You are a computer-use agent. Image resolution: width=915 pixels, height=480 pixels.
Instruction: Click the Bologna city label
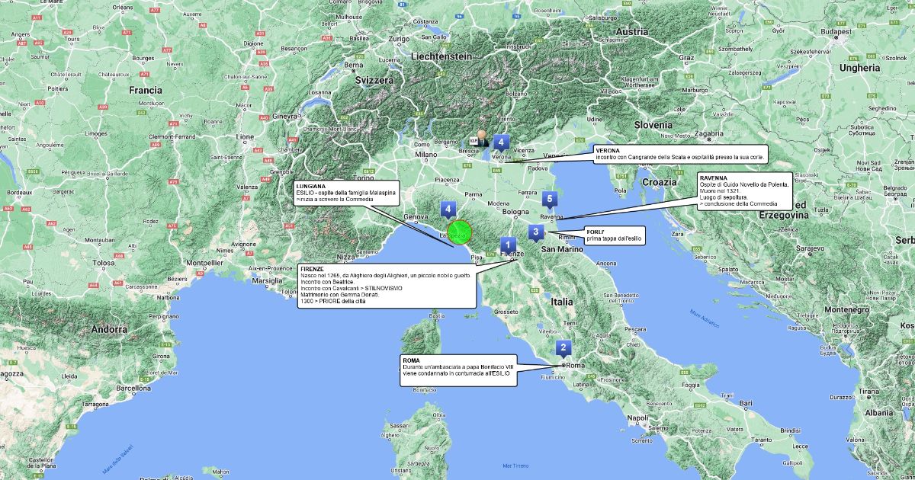(x=515, y=212)
